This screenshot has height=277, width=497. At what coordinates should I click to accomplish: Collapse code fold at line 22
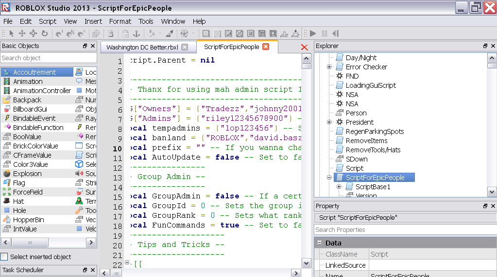pyautogui.click(x=127, y=262)
